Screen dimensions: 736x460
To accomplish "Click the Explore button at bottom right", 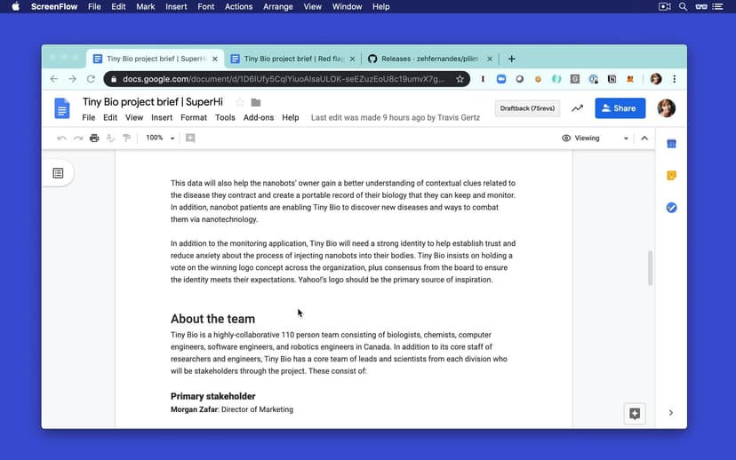I will (x=634, y=413).
